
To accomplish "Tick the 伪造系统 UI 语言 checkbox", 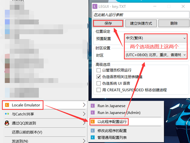I will [x=99, y=83].
